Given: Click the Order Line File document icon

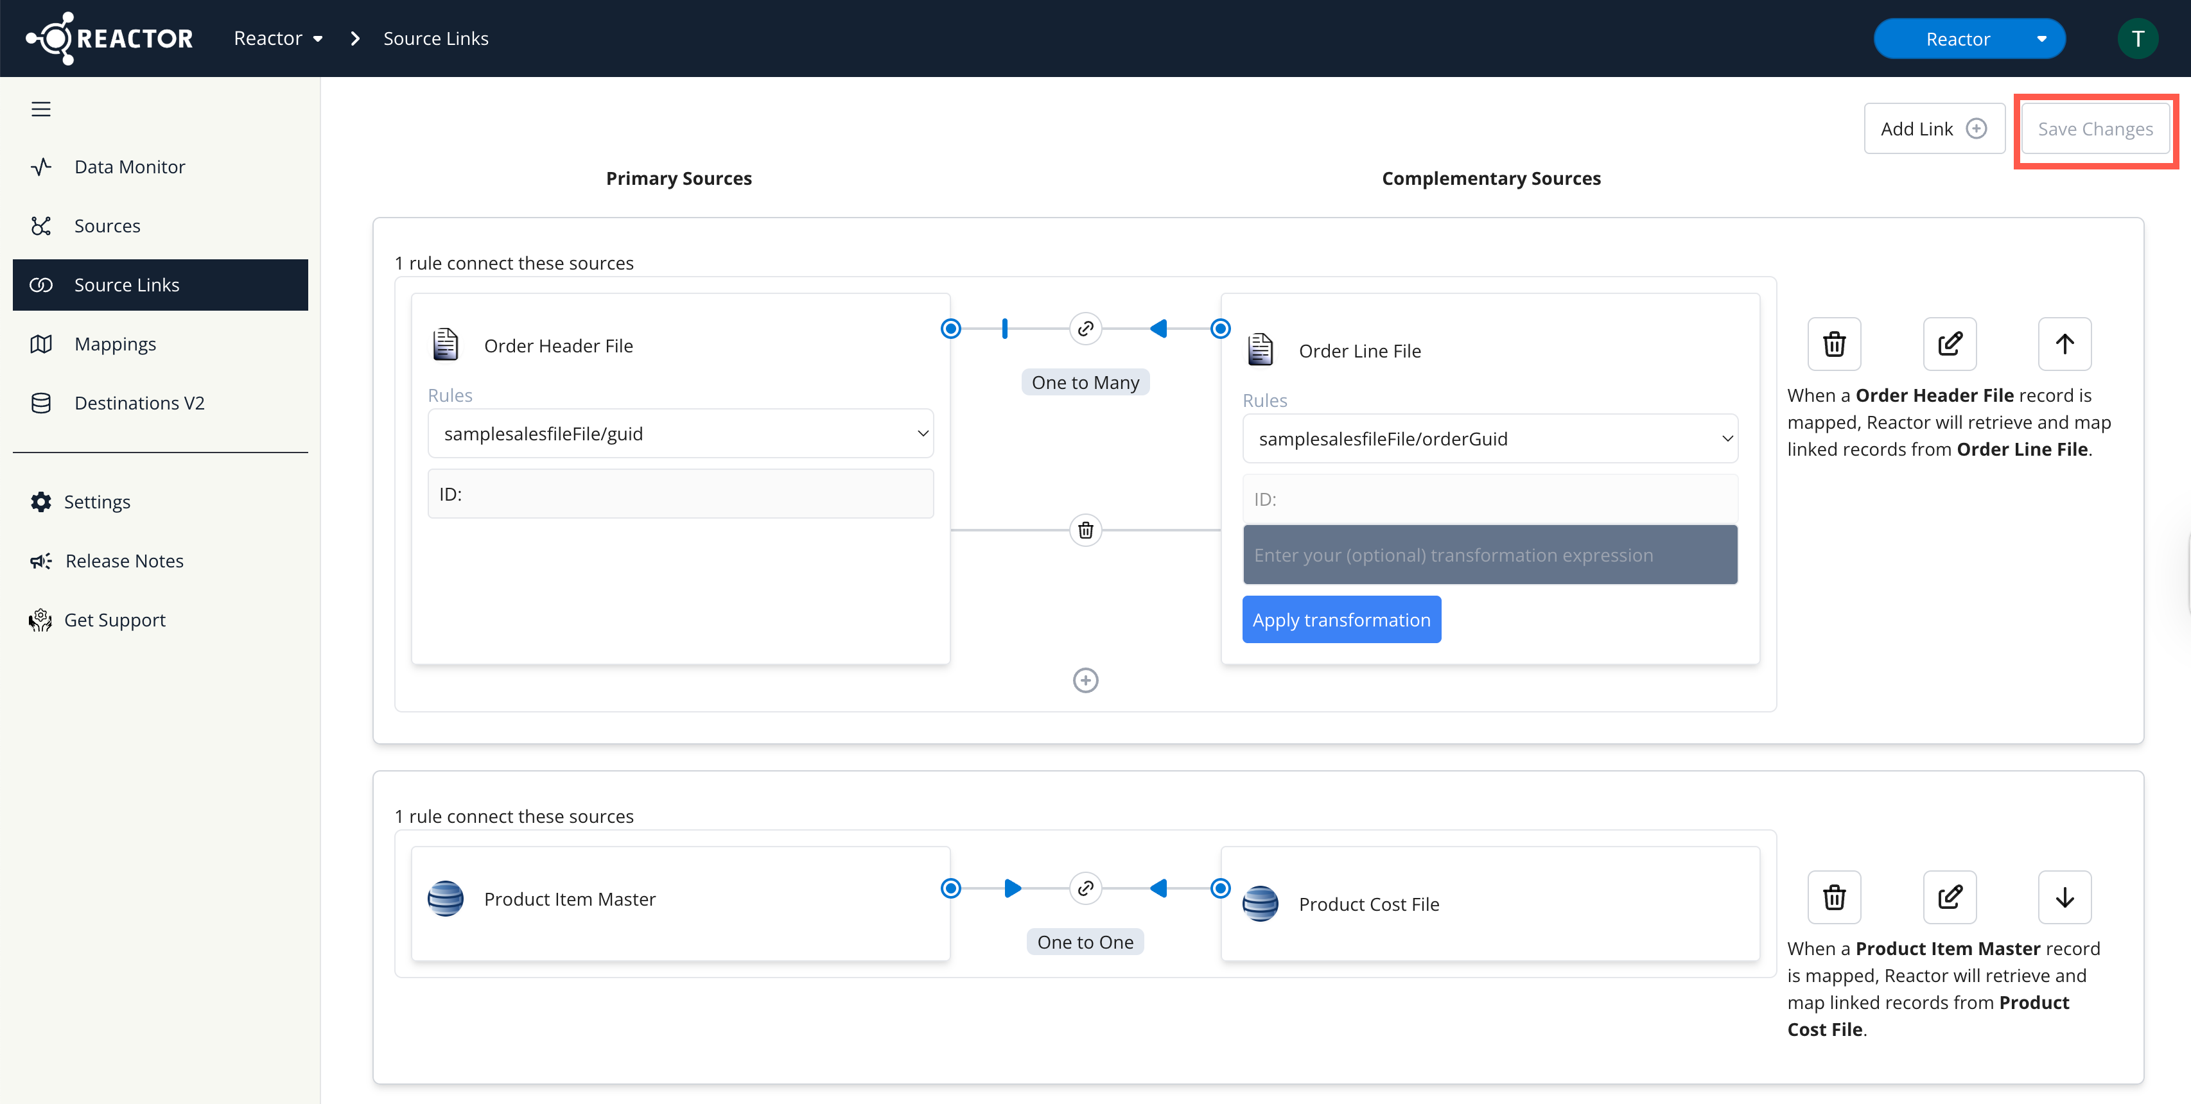Looking at the screenshot, I should 1261,350.
